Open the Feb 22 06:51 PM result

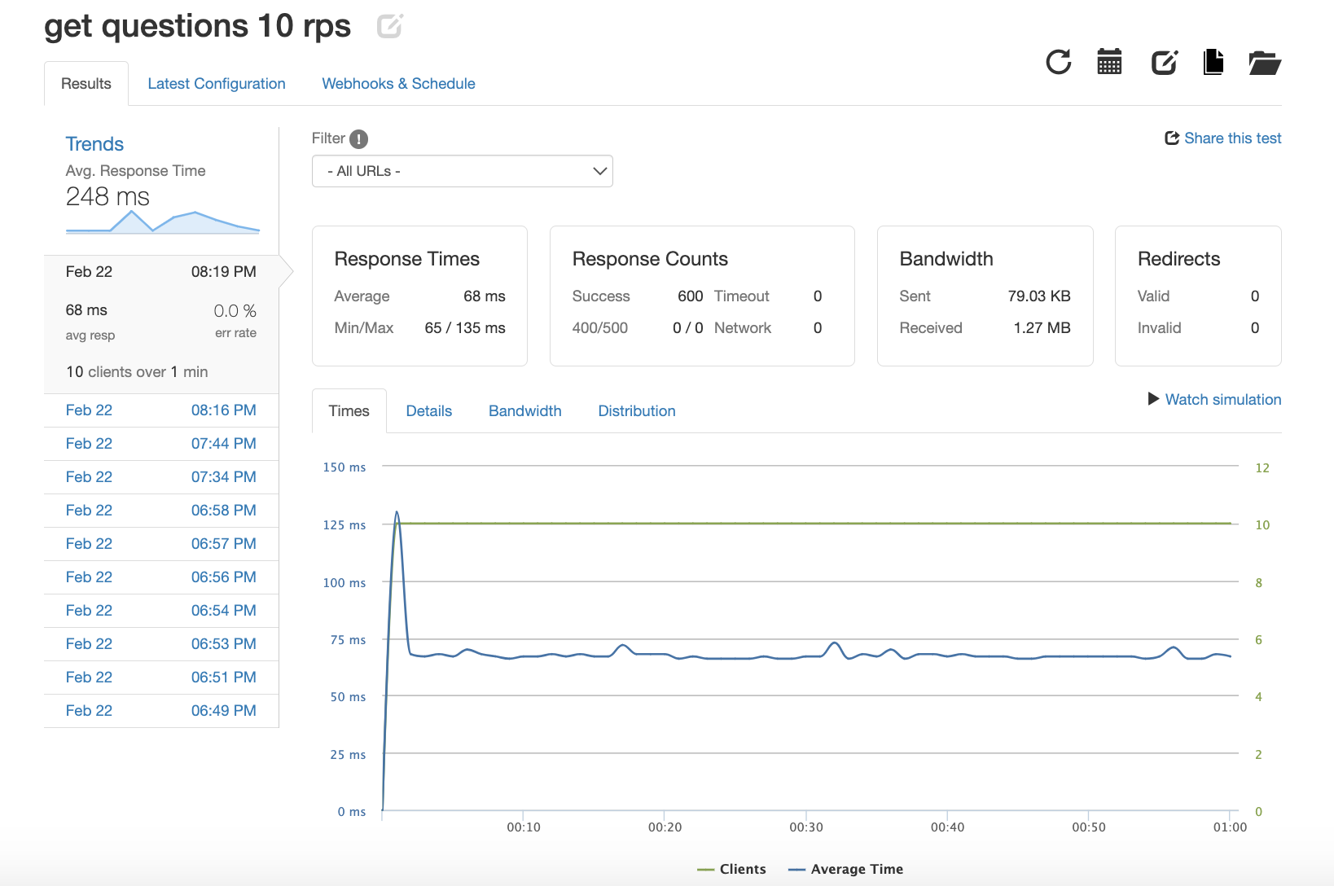point(161,678)
